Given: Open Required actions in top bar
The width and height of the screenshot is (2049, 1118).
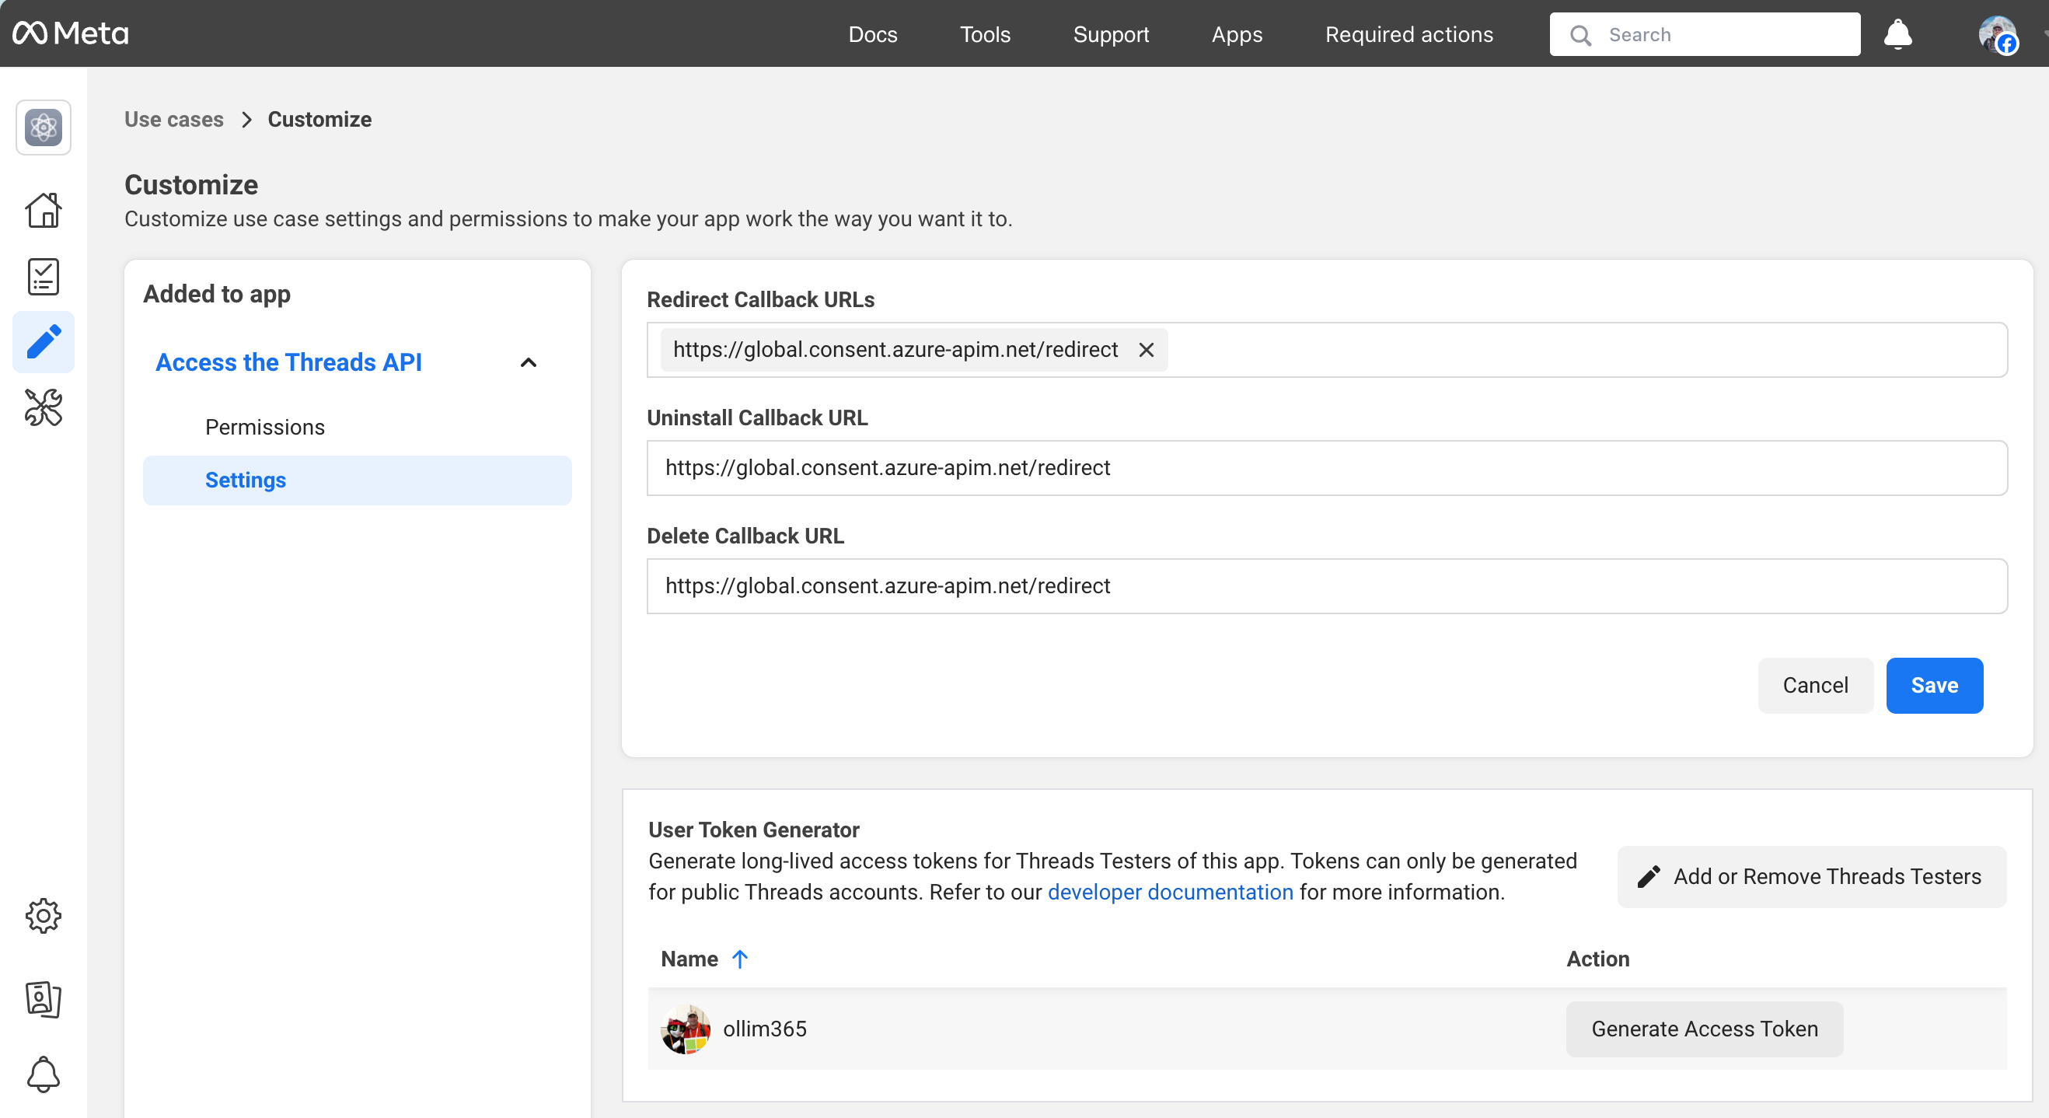Looking at the screenshot, I should pos(1408,34).
